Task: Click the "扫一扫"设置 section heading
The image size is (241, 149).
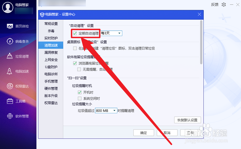Action: coord(77,78)
